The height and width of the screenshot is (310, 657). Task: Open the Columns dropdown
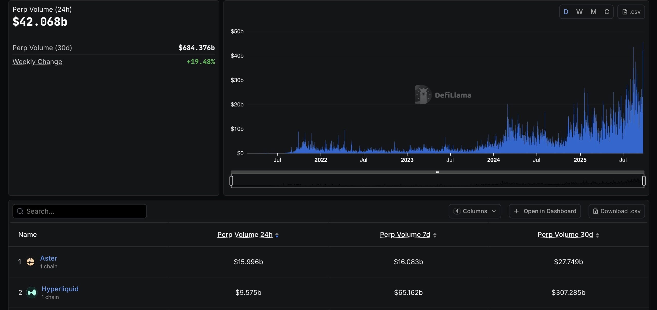(x=475, y=211)
